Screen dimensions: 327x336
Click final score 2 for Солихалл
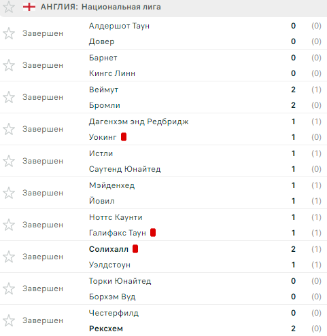[293, 249]
